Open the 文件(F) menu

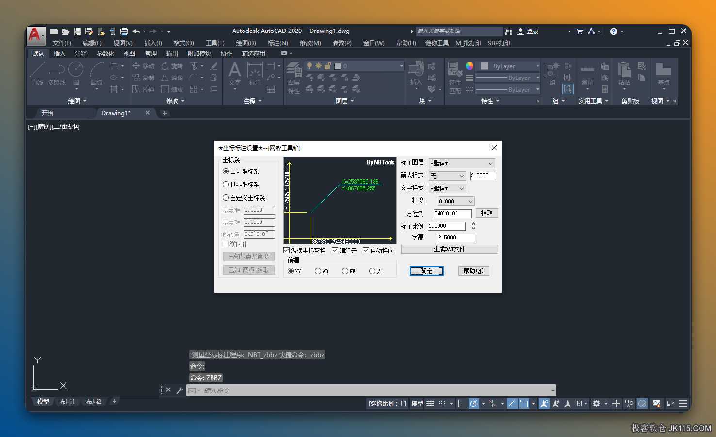(x=62, y=43)
